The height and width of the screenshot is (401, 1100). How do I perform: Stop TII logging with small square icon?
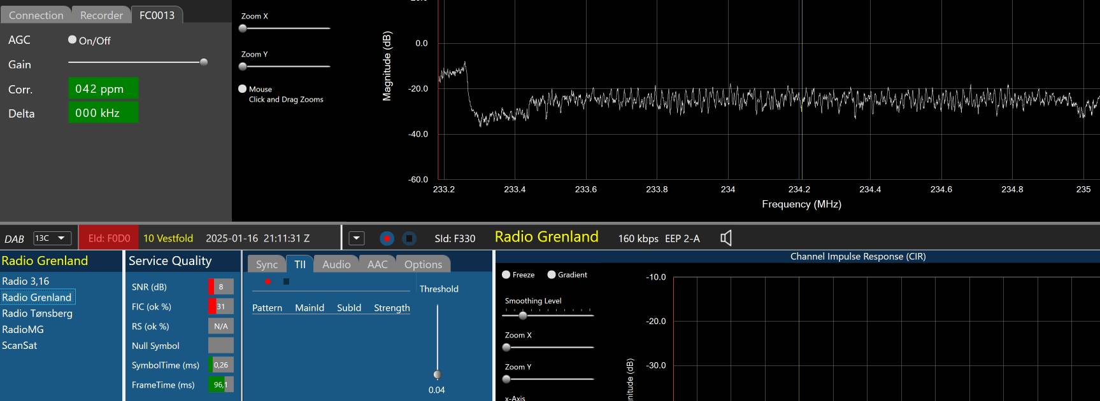pos(286,282)
